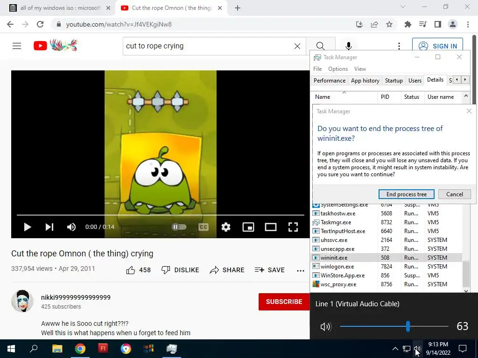The width and height of the screenshot is (478, 358).
Task: Open the Windows notification center
Action: [x=463, y=349]
